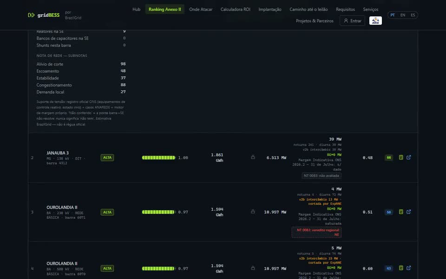The height and width of the screenshot is (279, 446).
Task: Open external link for OUROLANDIA II 500 kV
Action: (x=409, y=268)
